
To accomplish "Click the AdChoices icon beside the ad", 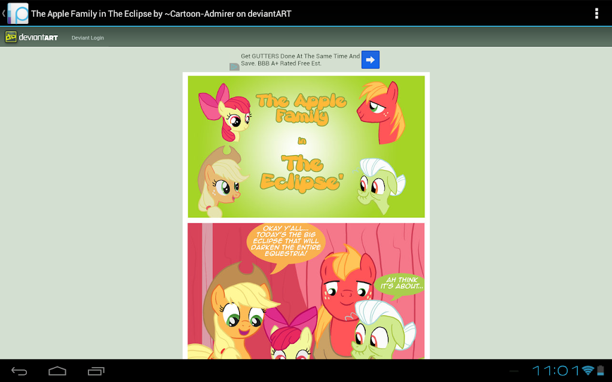I will click(x=234, y=67).
